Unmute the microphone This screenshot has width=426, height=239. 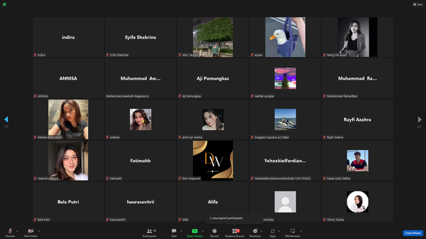[x=10, y=232]
